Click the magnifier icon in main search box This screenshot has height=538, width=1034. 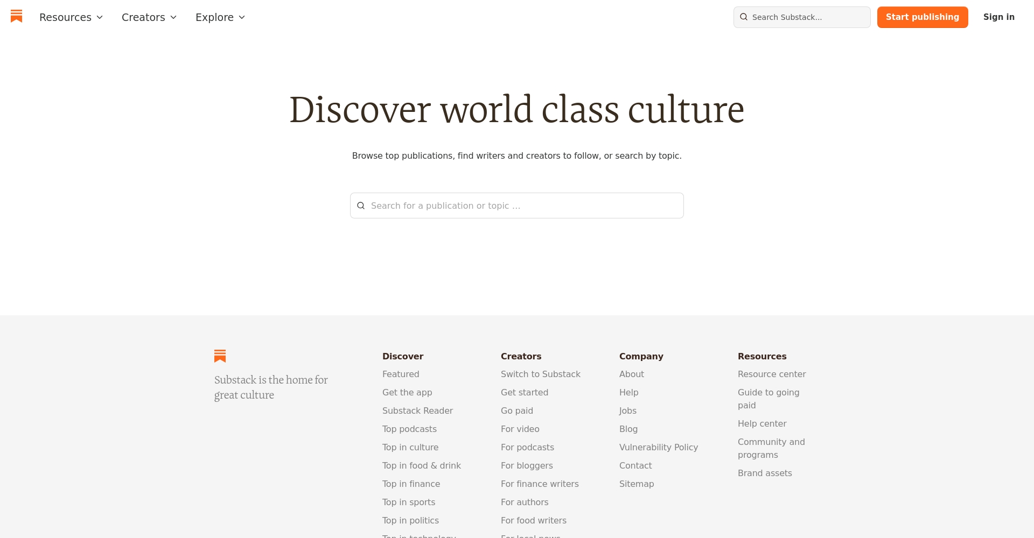point(361,206)
